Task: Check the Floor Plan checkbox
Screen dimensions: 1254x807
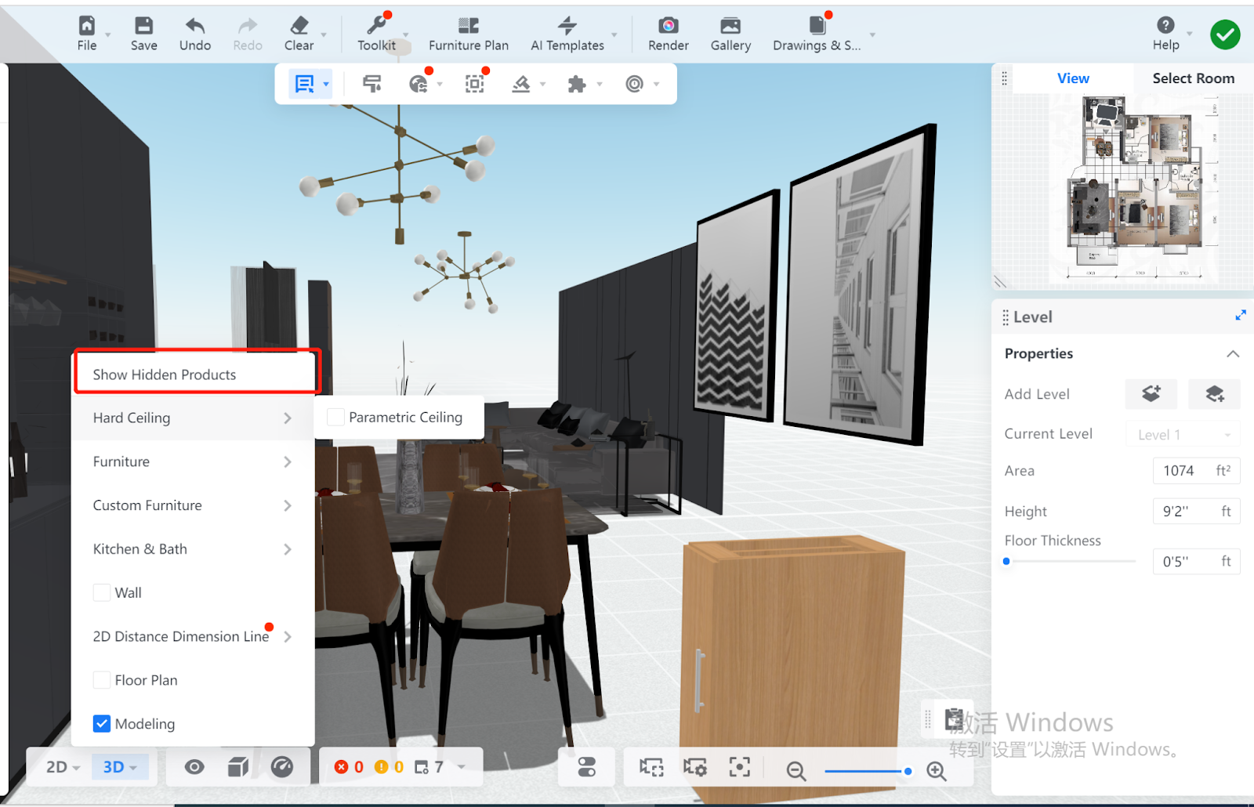Action: [102, 680]
